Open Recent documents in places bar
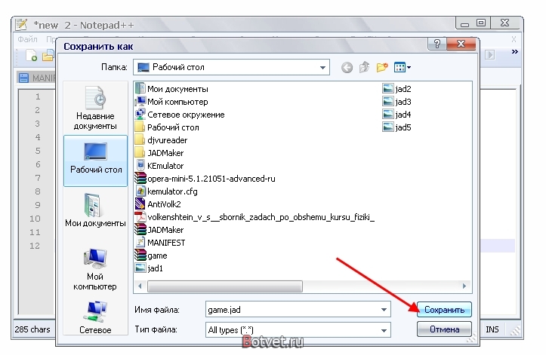Image resolution: width=546 pixels, height=355 pixels. tap(95, 108)
